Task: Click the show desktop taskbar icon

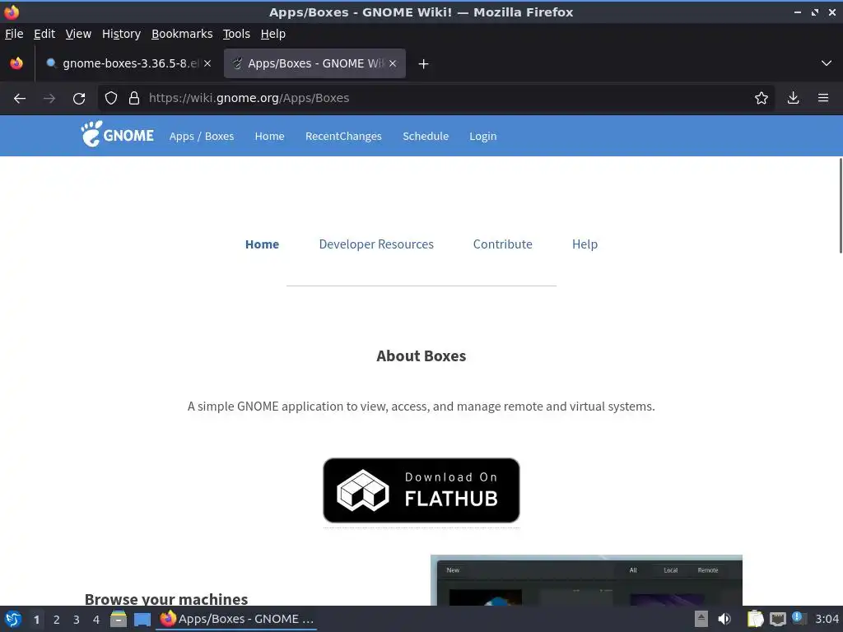Action: pyautogui.click(x=142, y=620)
